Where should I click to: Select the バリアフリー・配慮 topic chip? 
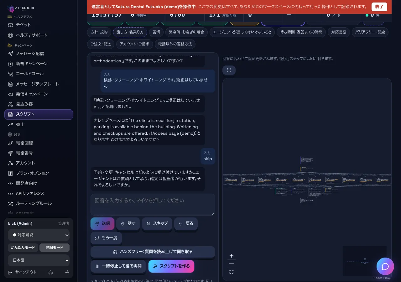[370, 32]
